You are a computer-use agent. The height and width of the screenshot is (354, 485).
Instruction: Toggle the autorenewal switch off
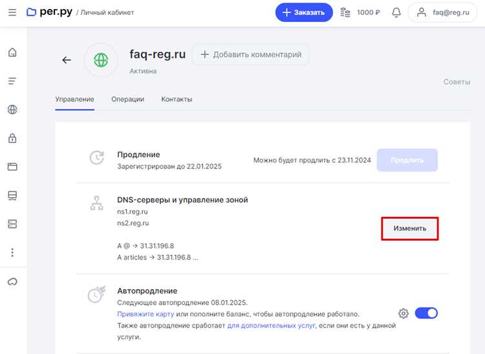[x=426, y=313]
